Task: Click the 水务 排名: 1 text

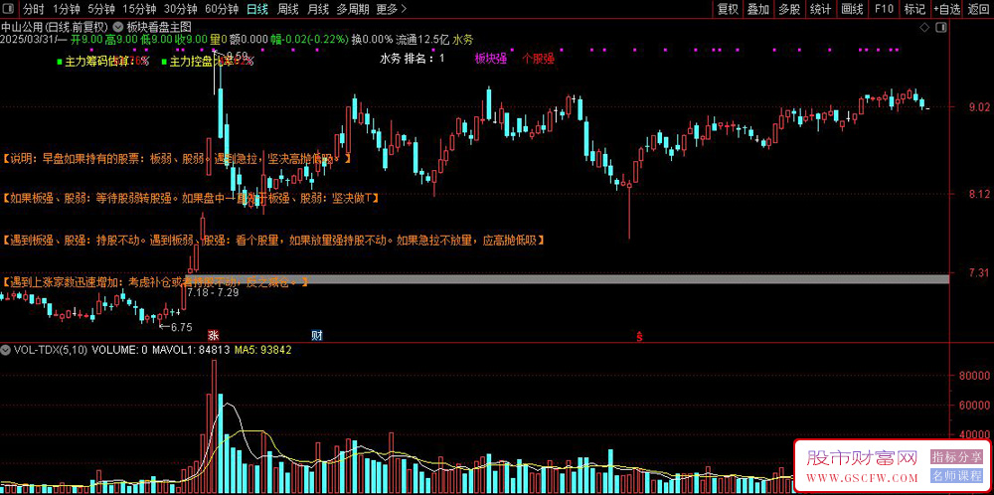Action: click(412, 59)
